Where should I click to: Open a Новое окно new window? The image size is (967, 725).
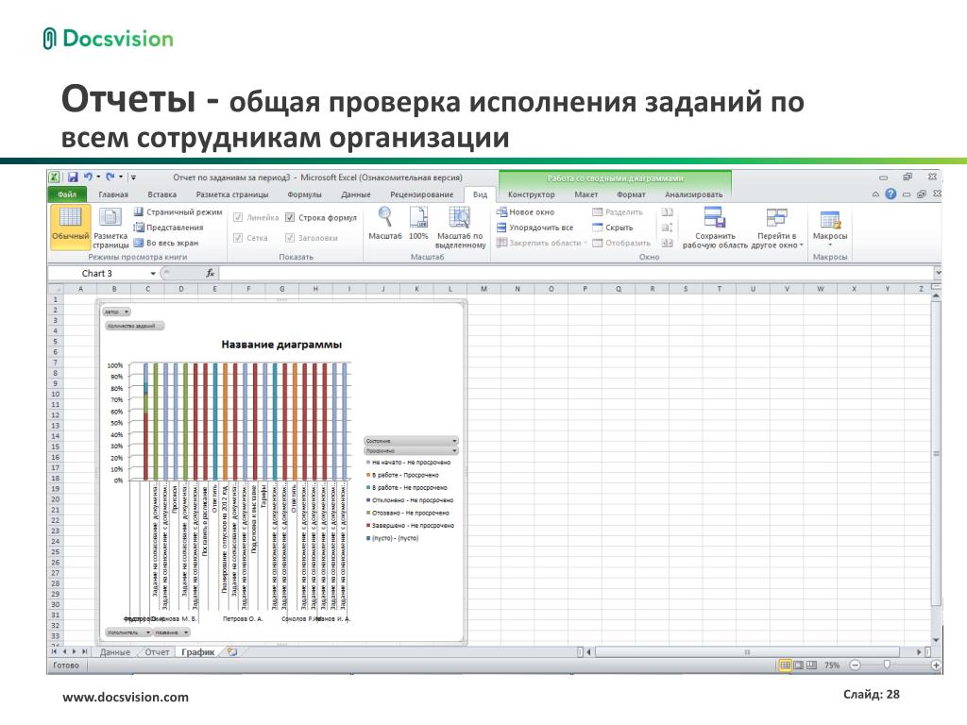pyautogui.click(x=525, y=212)
